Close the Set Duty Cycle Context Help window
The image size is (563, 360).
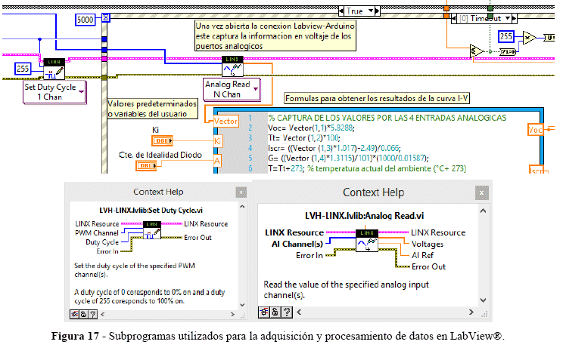pyautogui.click(x=241, y=192)
